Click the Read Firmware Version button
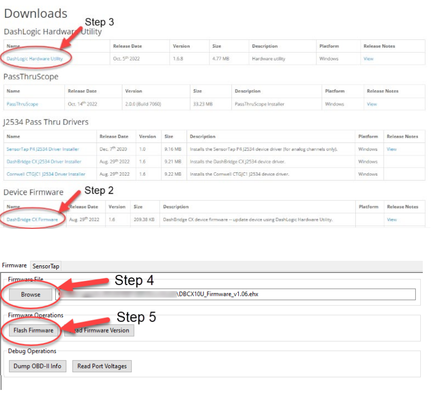Screen dimensions: 438x396 point(99,330)
